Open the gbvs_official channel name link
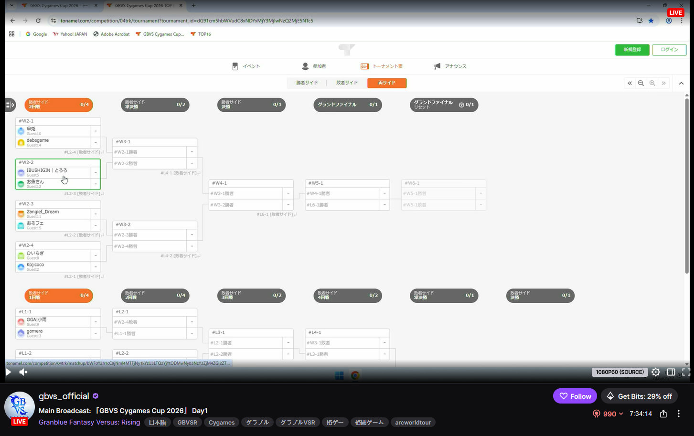Image resolution: width=694 pixels, height=436 pixels. coord(64,396)
